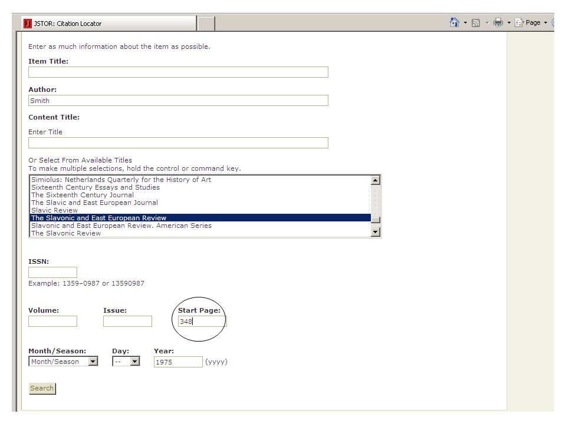Click the Search button

pyautogui.click(x=42, y=388)
